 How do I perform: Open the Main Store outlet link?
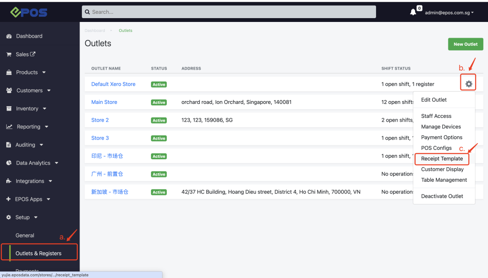tap(104, 102)
